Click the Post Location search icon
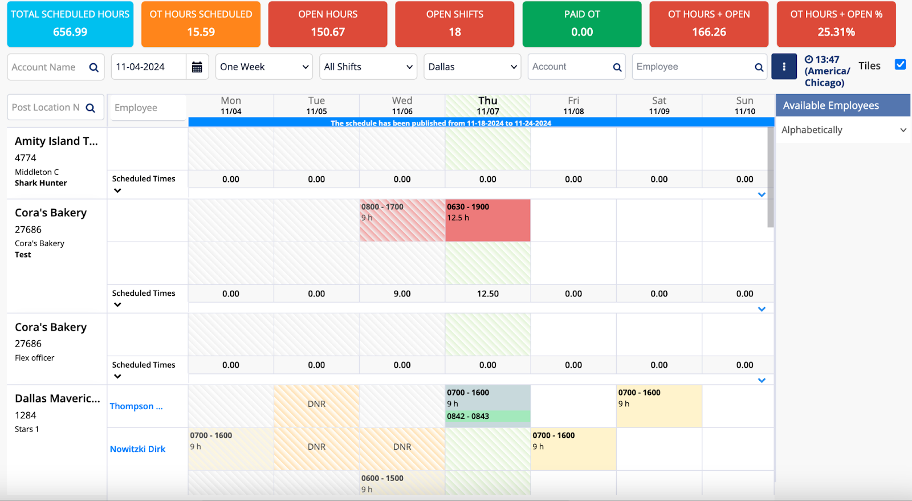Viewport: 912px width, 501px height. coord(91,108)
